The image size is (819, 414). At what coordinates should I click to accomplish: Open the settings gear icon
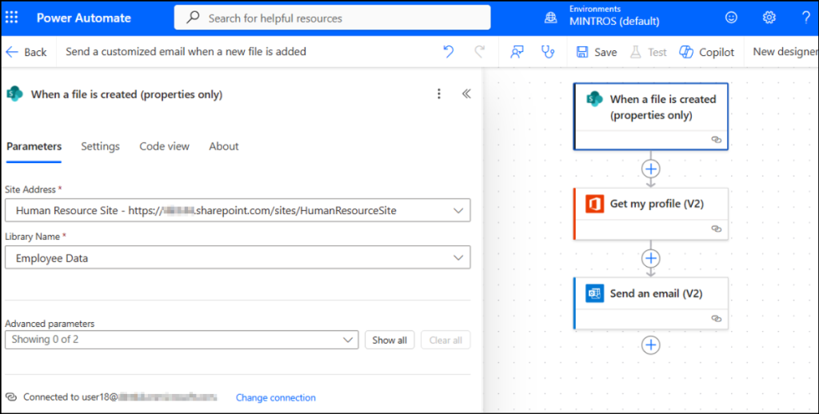(x=769, y=18)
